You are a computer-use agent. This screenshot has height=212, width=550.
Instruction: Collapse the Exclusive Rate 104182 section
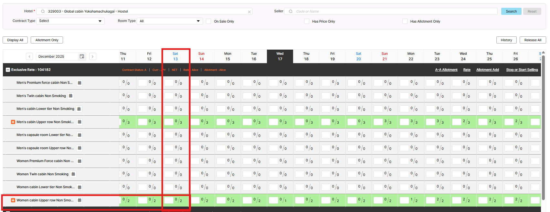pos(8,70)
